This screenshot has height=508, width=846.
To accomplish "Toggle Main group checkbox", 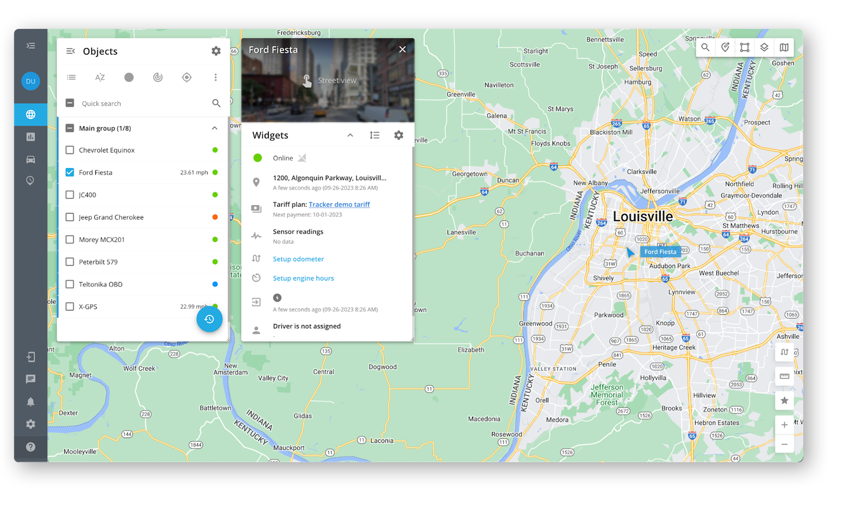I will coord(70,128).
